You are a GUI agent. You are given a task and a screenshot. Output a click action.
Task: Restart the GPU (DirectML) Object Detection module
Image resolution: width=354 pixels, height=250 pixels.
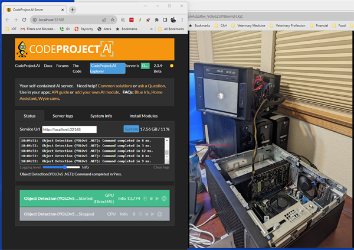145,199
